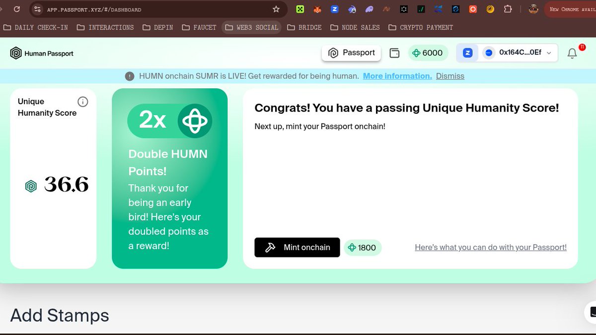Screen dimensions: 596x335
Task: Open the blue Z wallet extension
Action: (335, 9)
